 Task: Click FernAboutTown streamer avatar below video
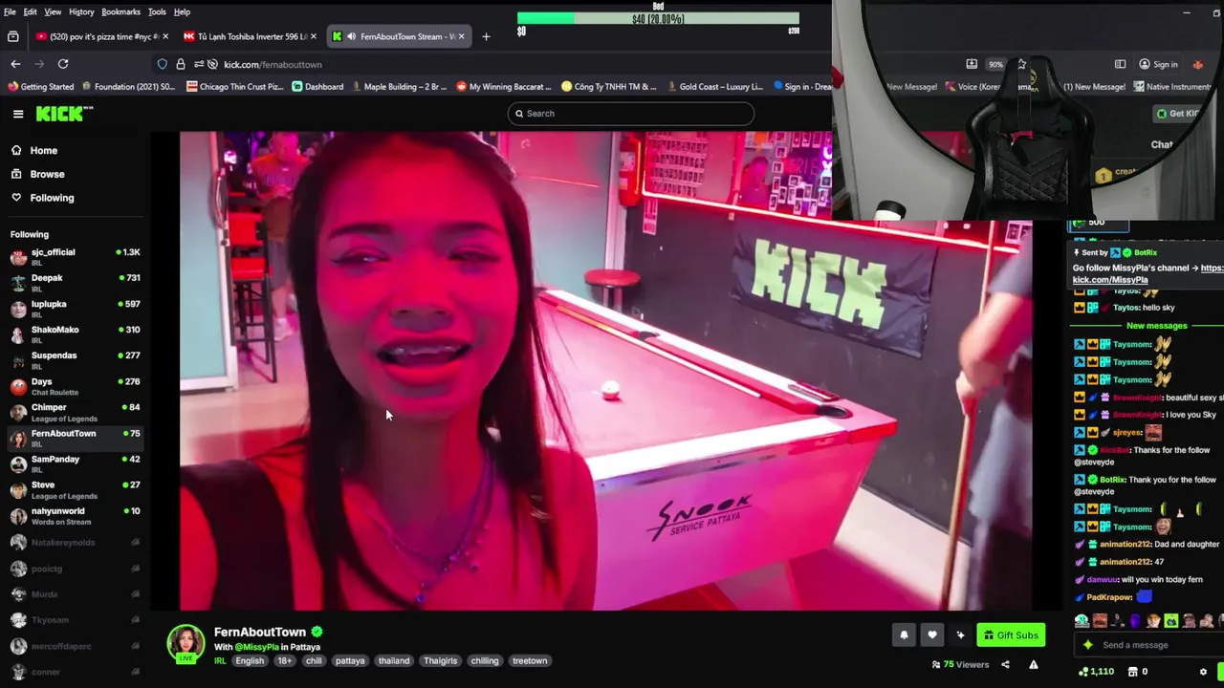[x=186, y=644]
